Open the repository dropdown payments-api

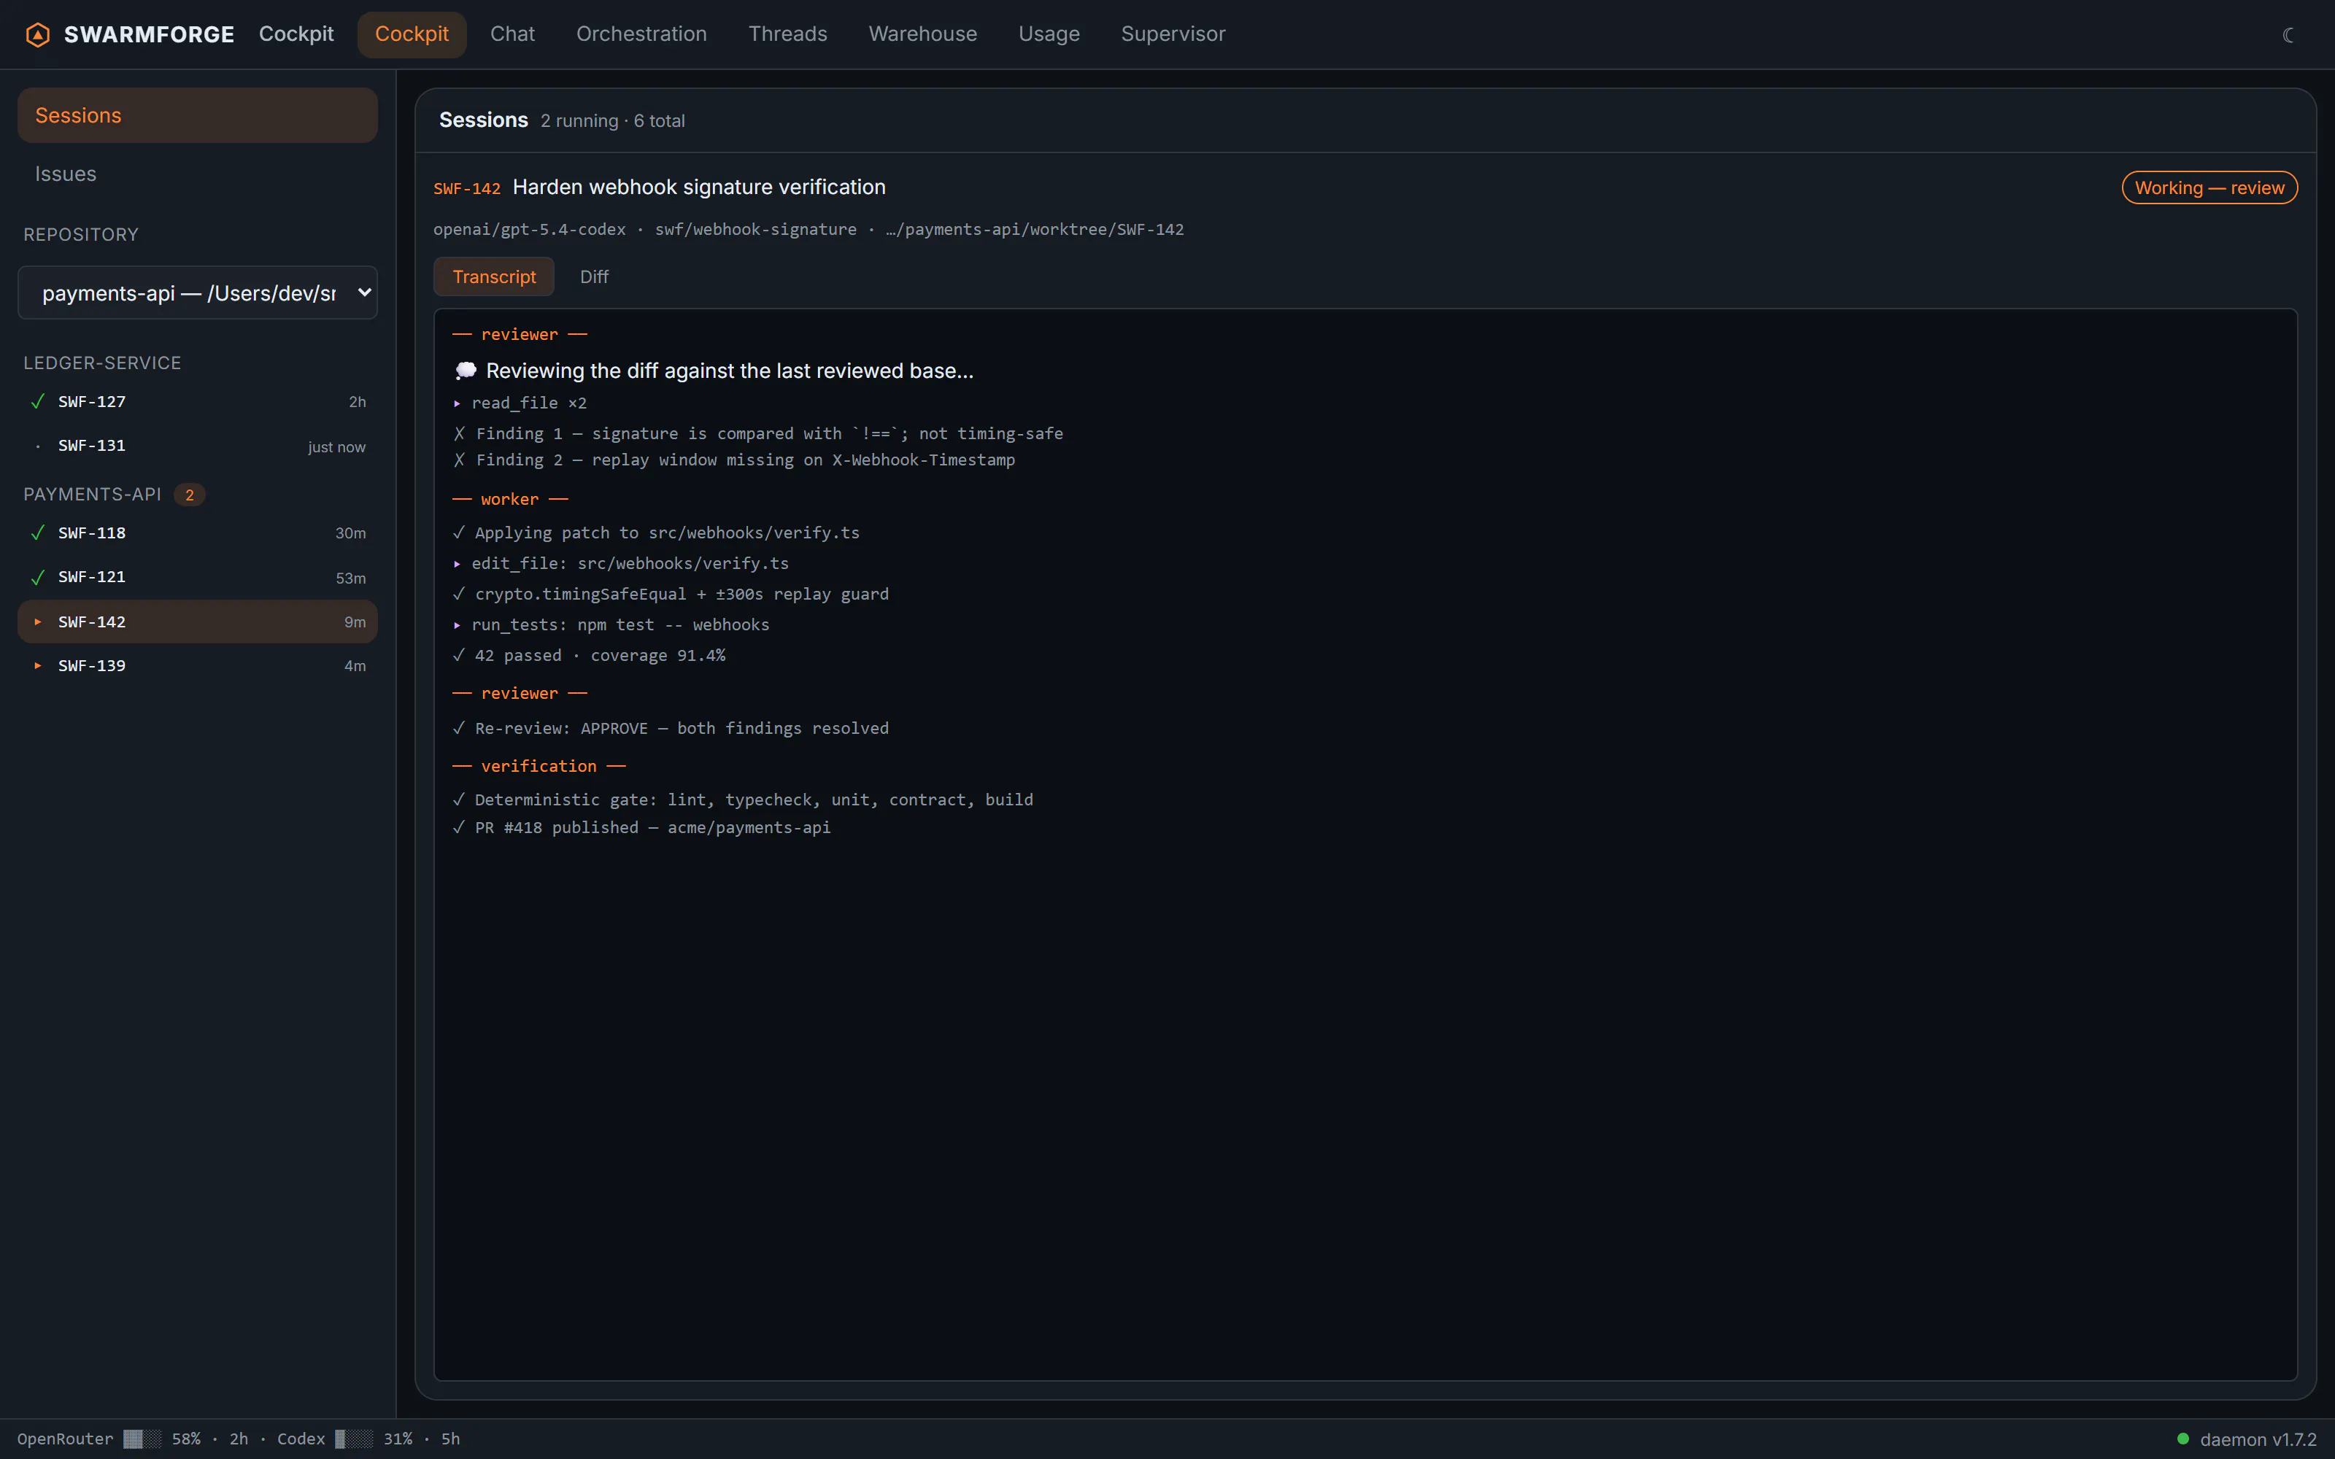click(198, 293)
